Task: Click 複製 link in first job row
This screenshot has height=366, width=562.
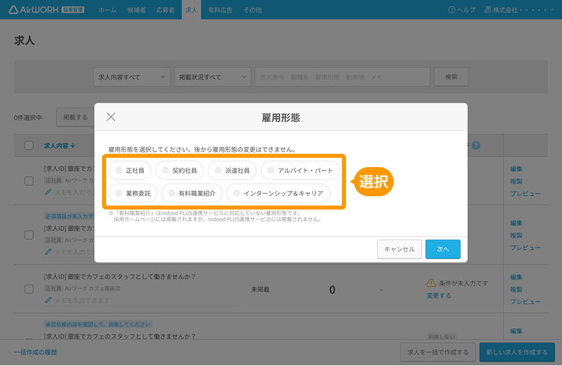Action: pos(516,182)
